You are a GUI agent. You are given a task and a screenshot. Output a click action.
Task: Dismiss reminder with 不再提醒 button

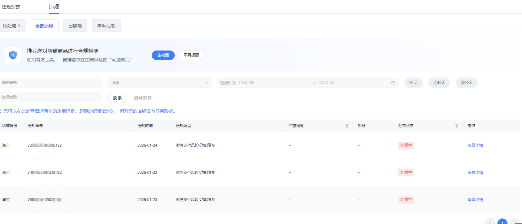pyautogui.click(x=191, y=55)
